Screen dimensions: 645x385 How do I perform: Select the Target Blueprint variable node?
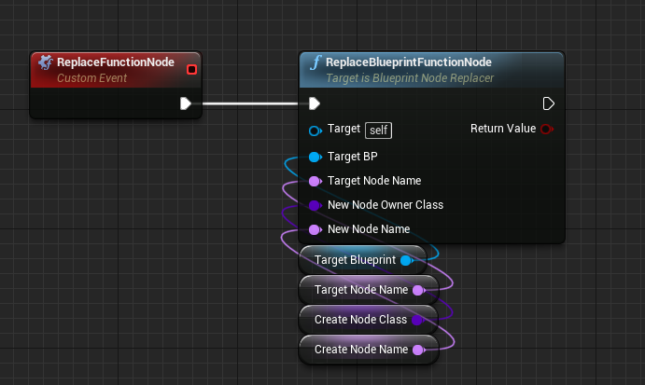(363, 260)
